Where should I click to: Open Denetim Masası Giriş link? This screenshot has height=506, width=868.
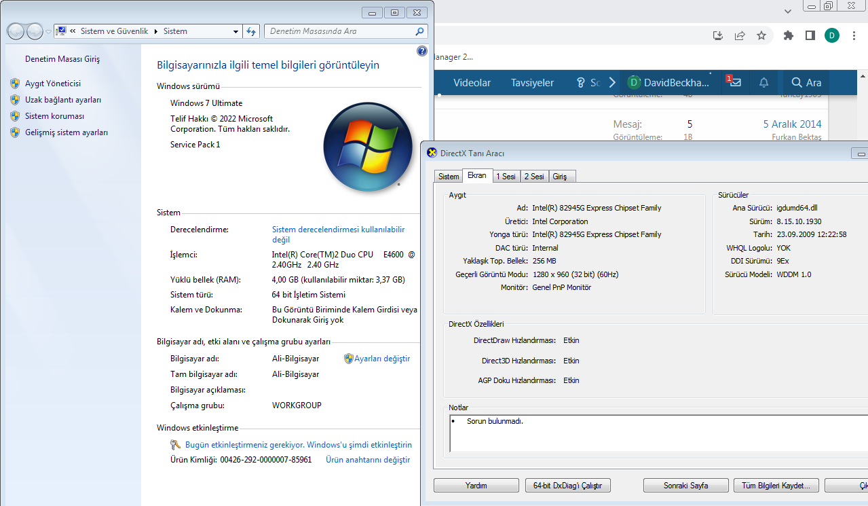pos(62,59)
